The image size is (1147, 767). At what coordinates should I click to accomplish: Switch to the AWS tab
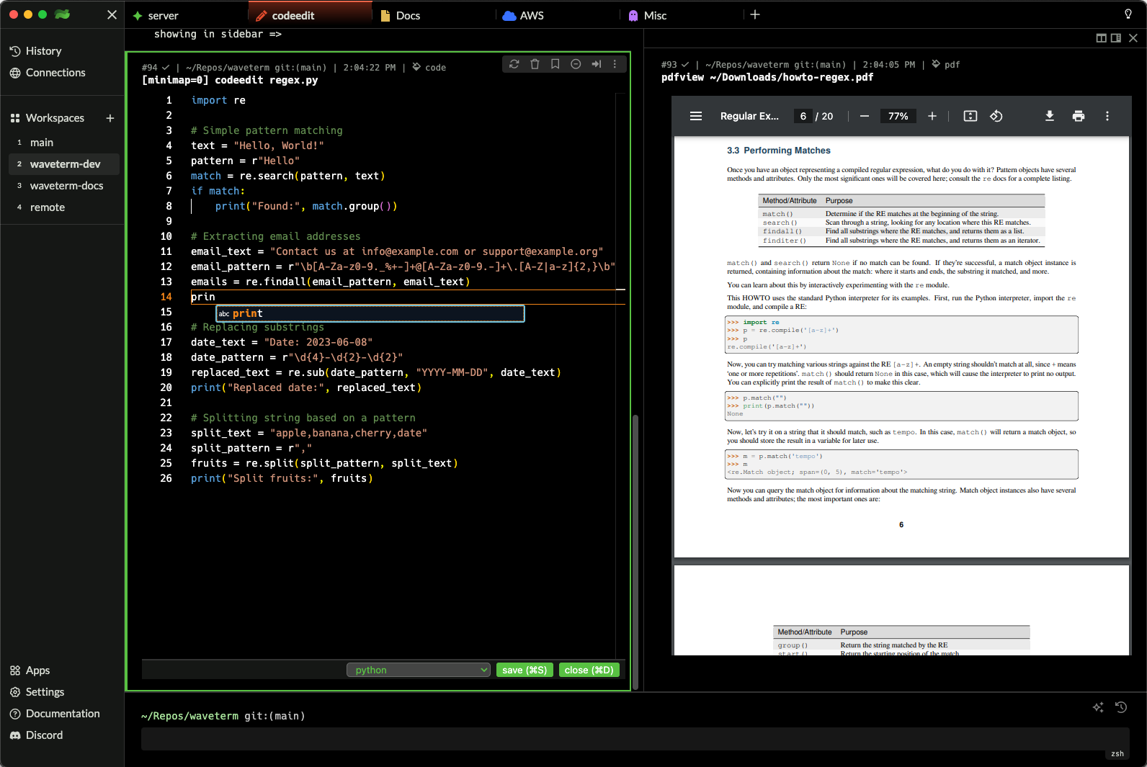pyautogui.click(x=531, y=15)
